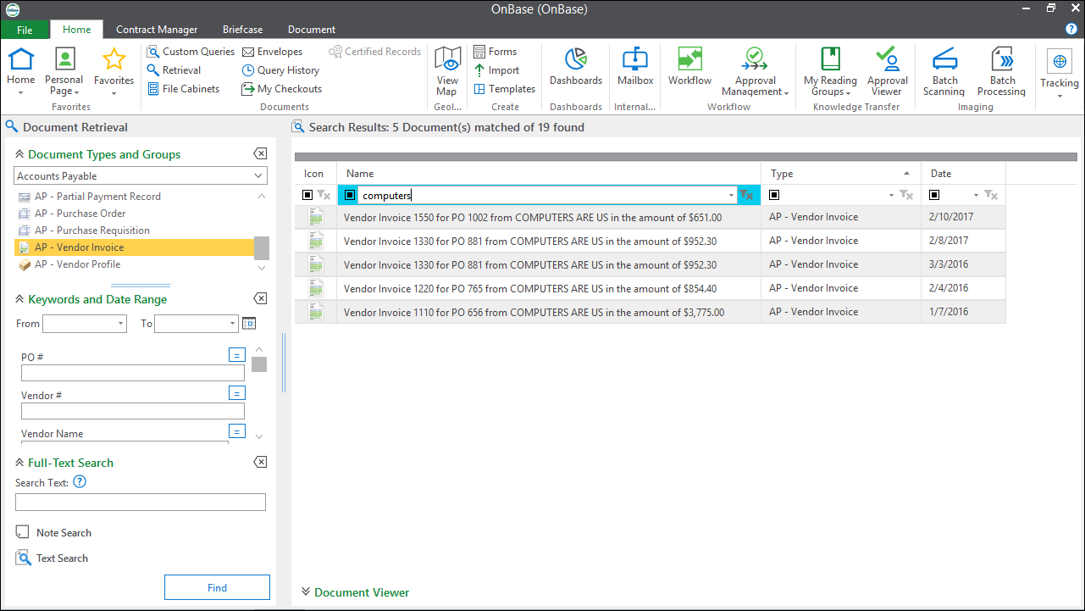Collapse Keywords and Date Range section
The width and height of the screenshot is (1085, 611).
coord(19,299)
